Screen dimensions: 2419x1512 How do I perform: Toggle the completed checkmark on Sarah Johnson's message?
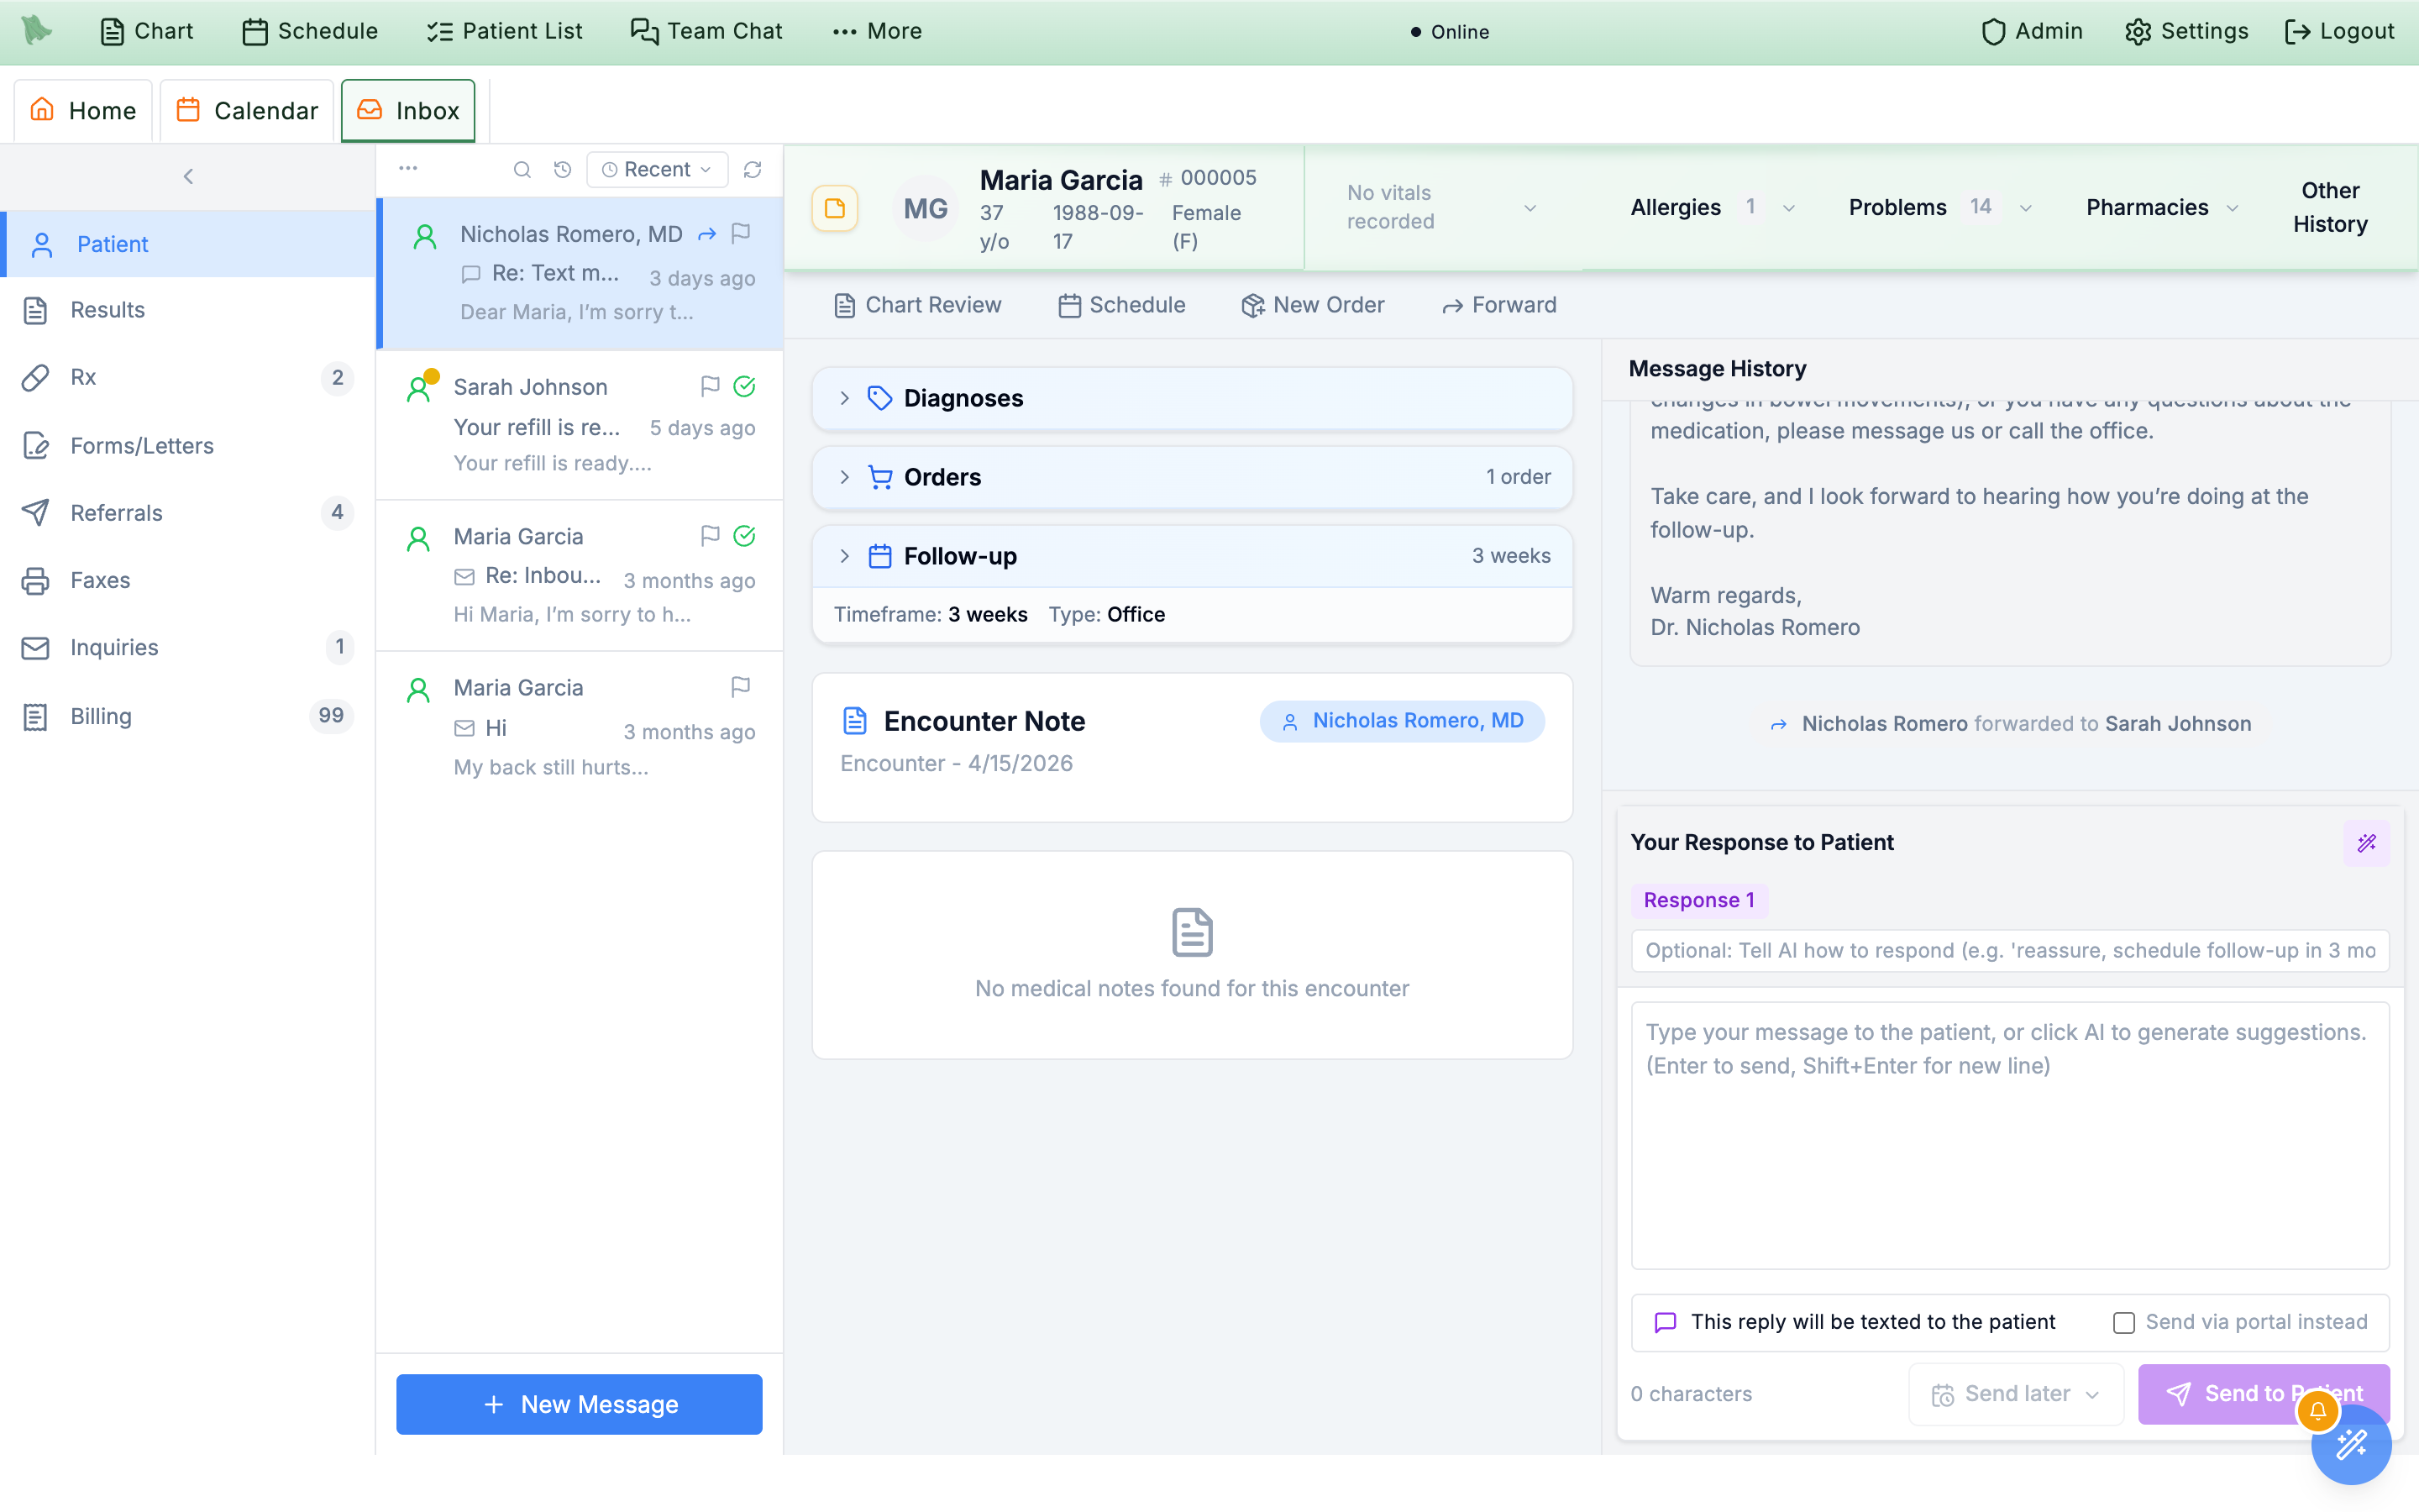point(745,386)
